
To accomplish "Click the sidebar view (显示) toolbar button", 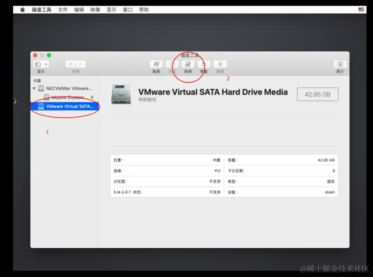I will 41,64.
